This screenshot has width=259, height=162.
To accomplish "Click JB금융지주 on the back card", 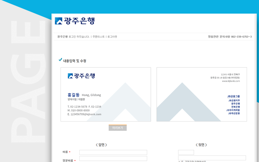I will tap(234, 100).
